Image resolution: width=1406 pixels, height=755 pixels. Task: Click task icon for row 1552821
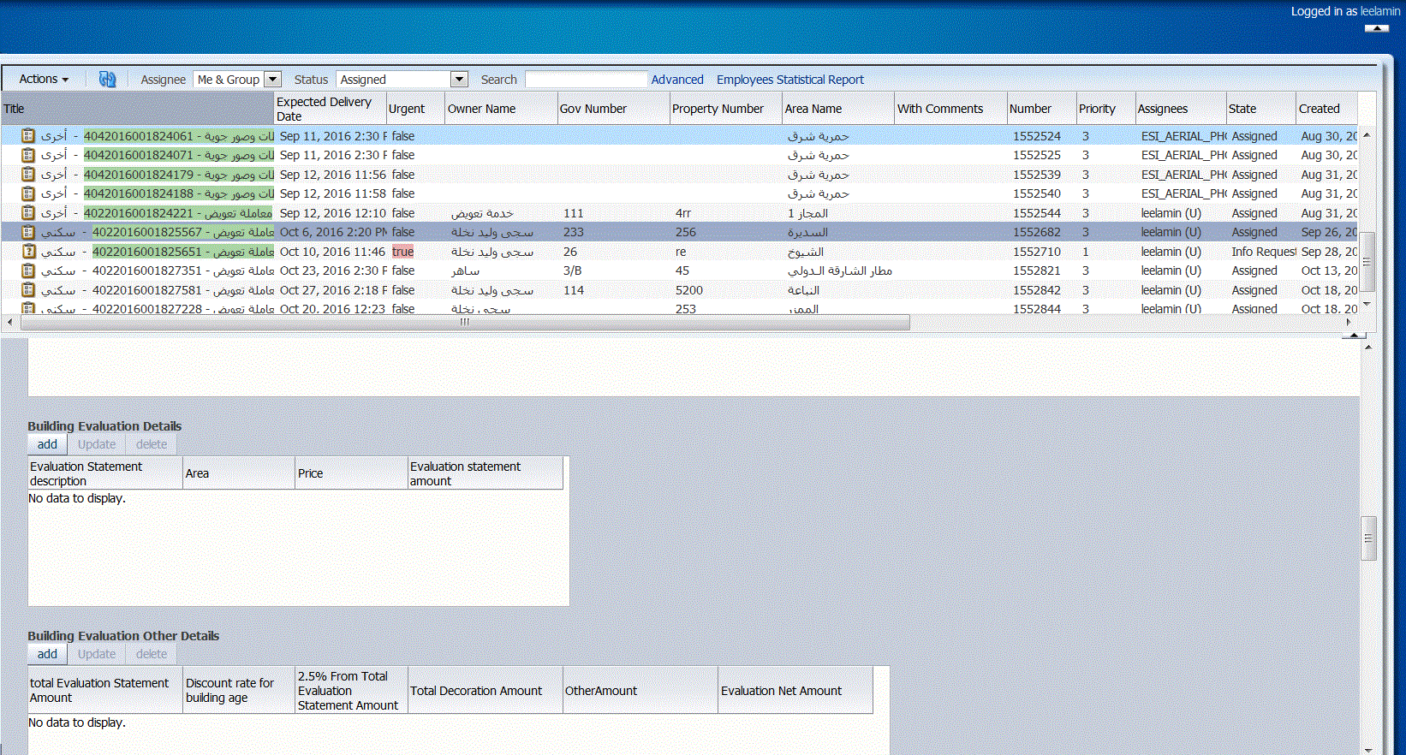coord(28,270)
